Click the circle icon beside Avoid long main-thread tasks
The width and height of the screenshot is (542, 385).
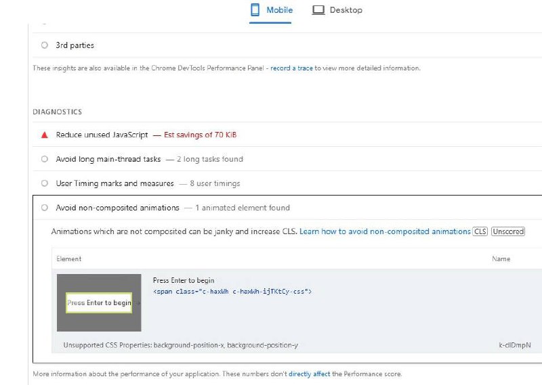(45, 160)
